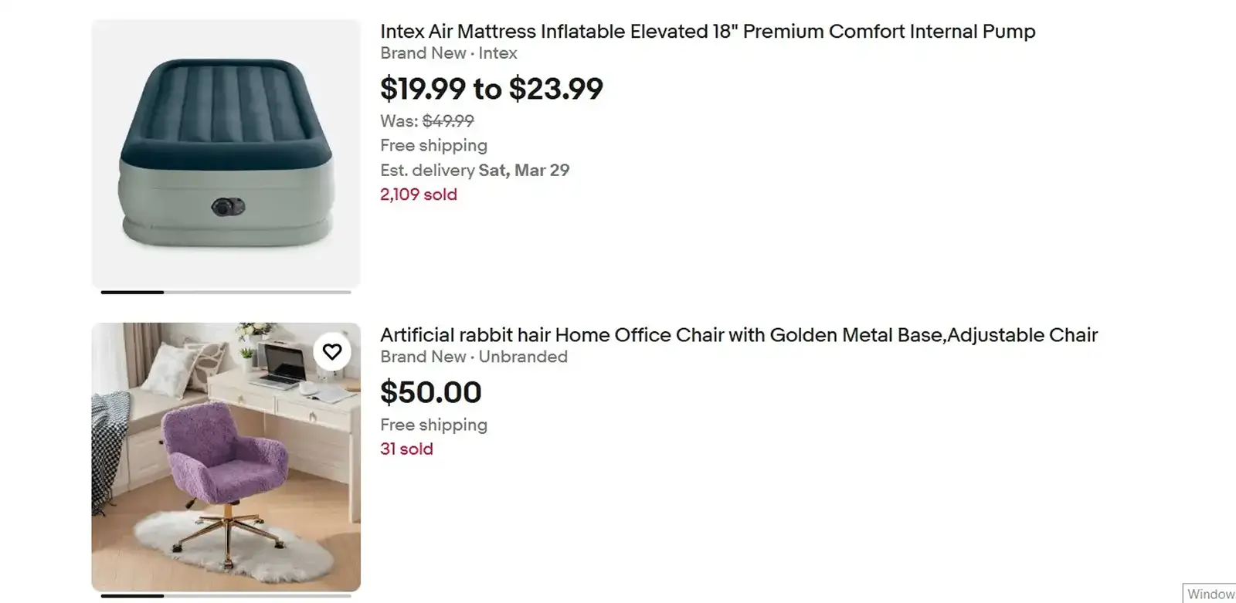Click Free shipping under the mattress price
Viewport: 1236px width, 603px height.
tap(433, 145)
